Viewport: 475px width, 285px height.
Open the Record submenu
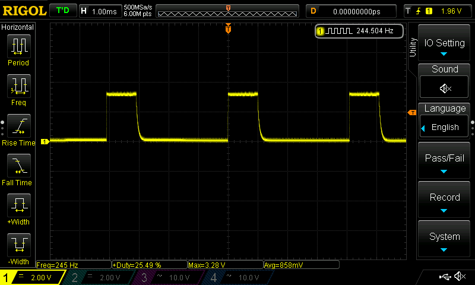point(444,200)
